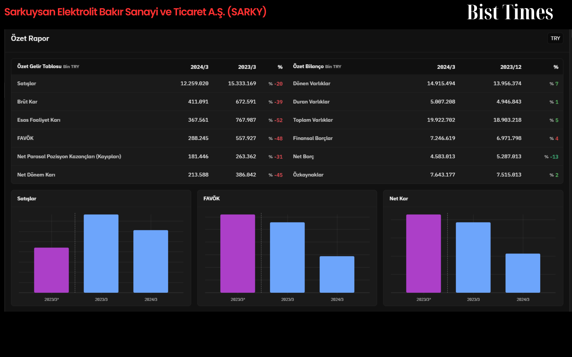The width and height of the screenshot is (572, 357).
Task: Click 2024/3 bar in Satışlar chart
Action: (x=151, y=261)
